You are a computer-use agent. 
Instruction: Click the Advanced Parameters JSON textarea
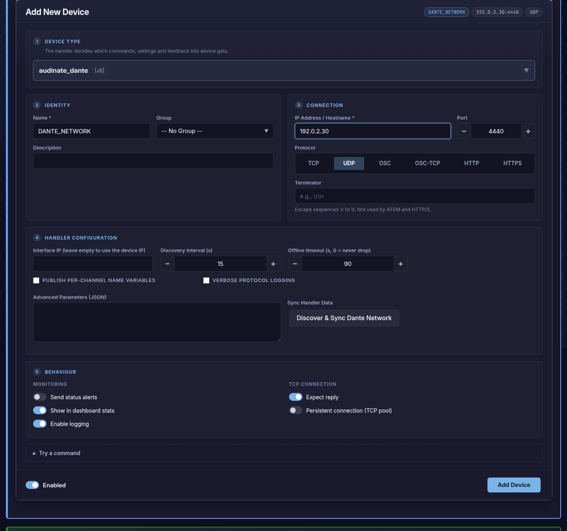point(157,322)
